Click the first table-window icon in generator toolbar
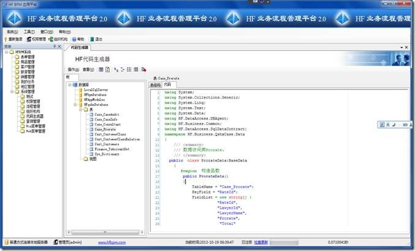 101,70
